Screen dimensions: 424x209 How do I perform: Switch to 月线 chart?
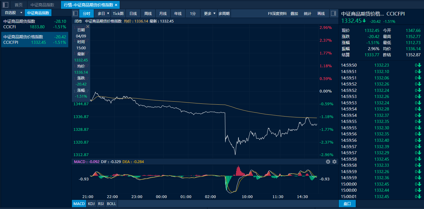(x=163, y=13)
